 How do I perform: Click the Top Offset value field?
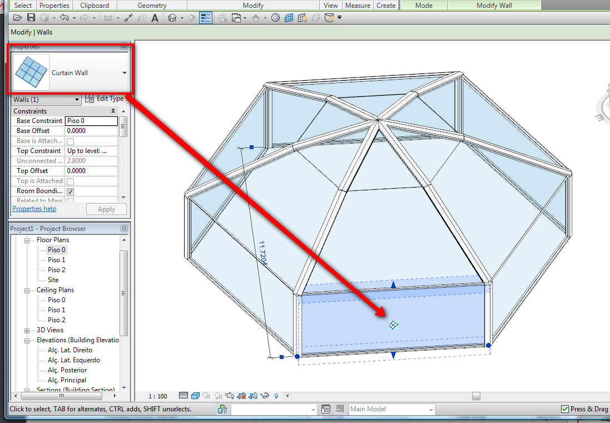91,171
